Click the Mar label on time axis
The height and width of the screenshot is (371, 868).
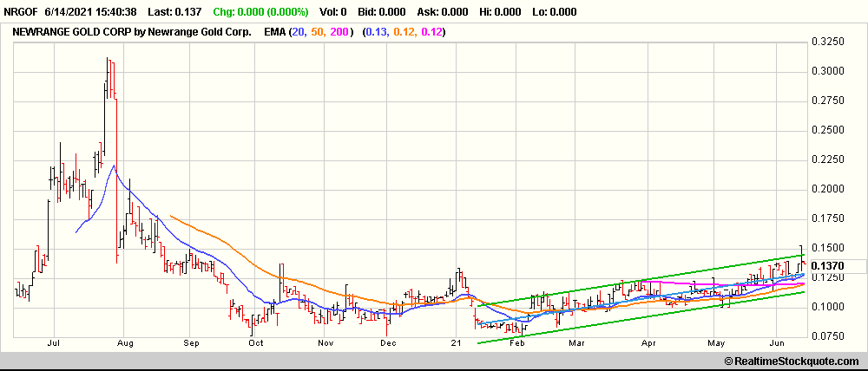[x=575, y=344]
